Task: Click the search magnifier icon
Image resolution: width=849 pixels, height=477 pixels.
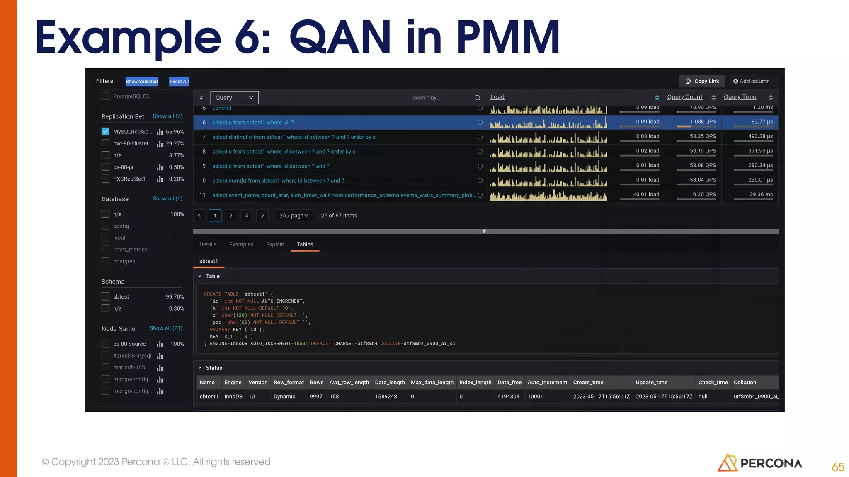Action: [477, 98]
